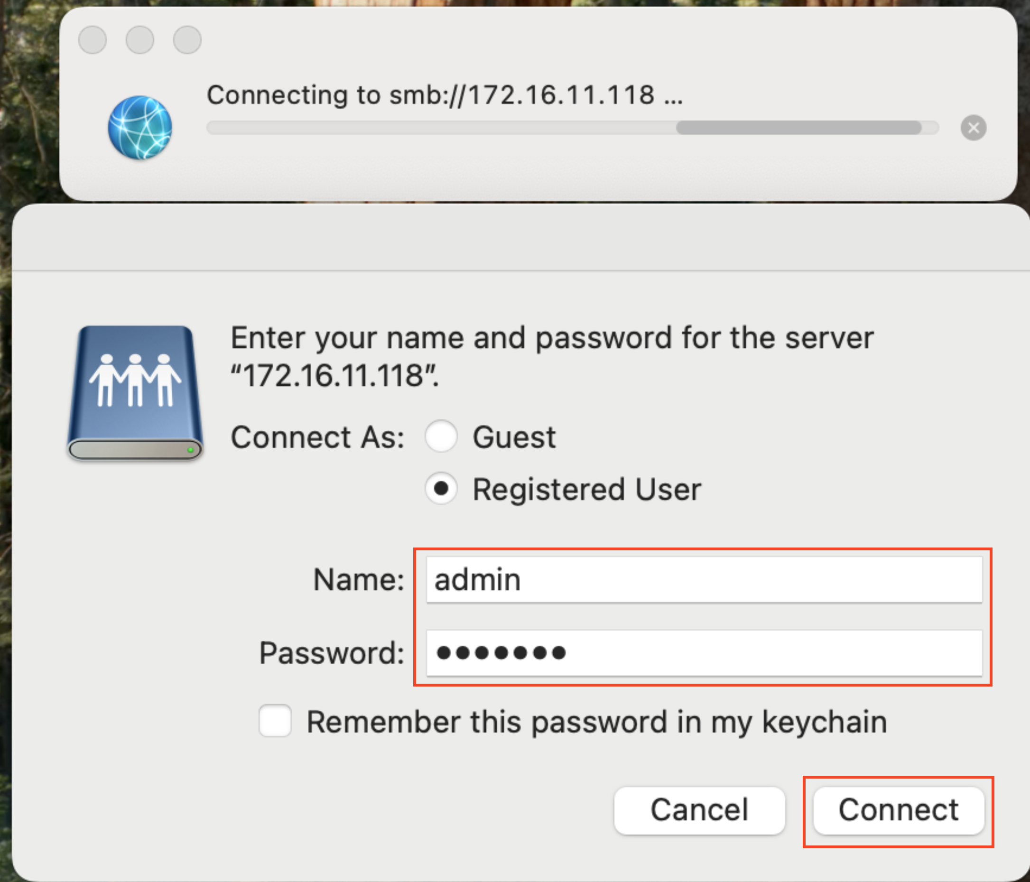Viewport: 1030px width, 882px height.
Task: Click the leftmost gray window close button
Action: point(93,40)
